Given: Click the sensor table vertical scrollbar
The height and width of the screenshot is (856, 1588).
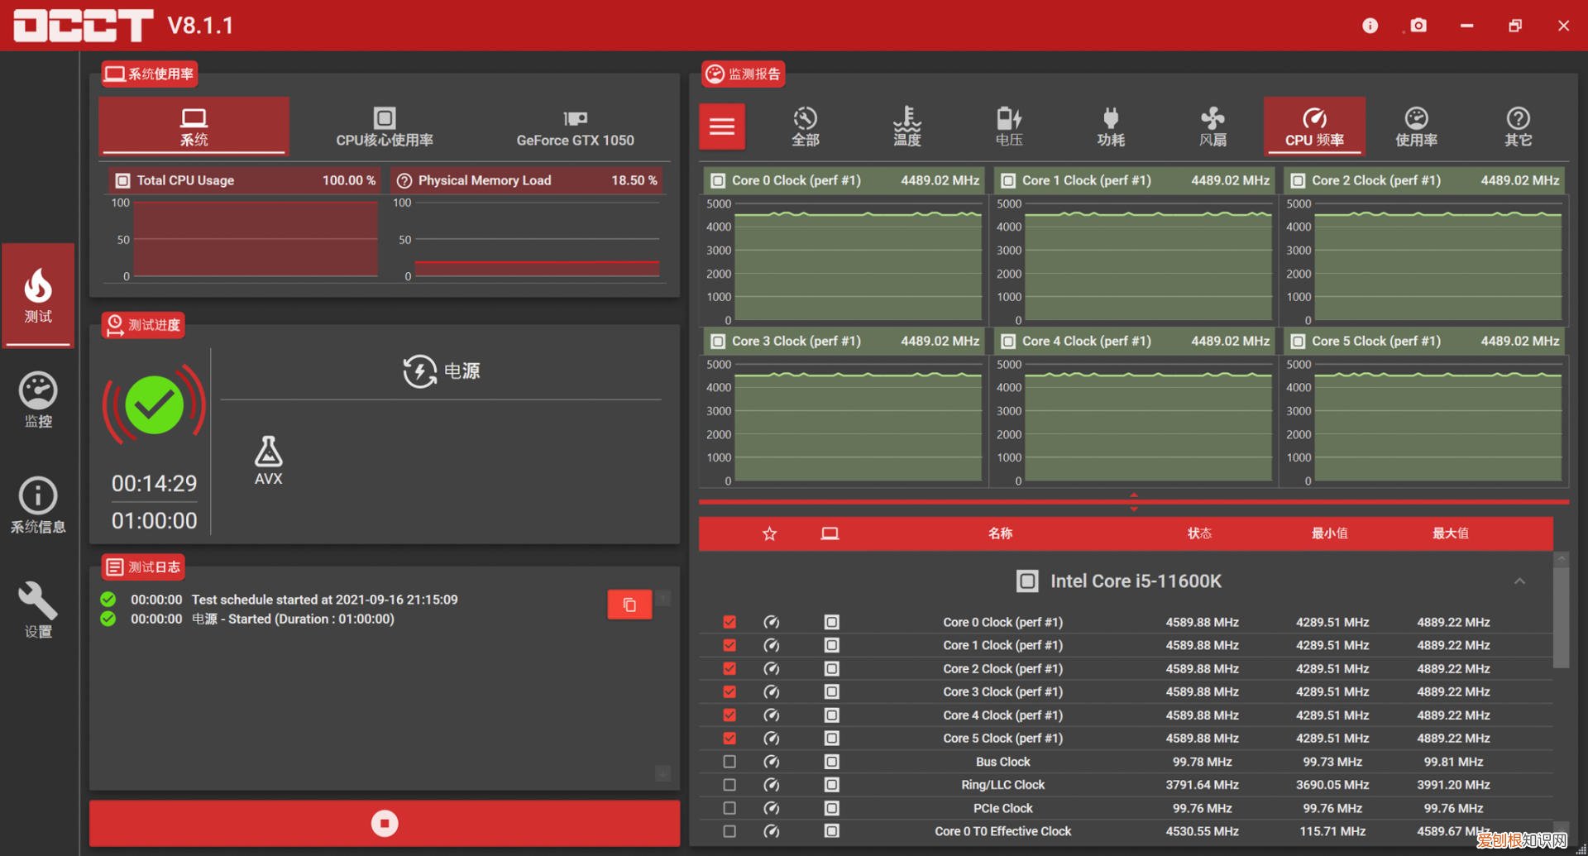Looking at the screenshot, I should tap(1561, 616).
